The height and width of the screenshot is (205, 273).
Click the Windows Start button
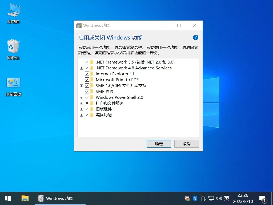pos(8,198)
